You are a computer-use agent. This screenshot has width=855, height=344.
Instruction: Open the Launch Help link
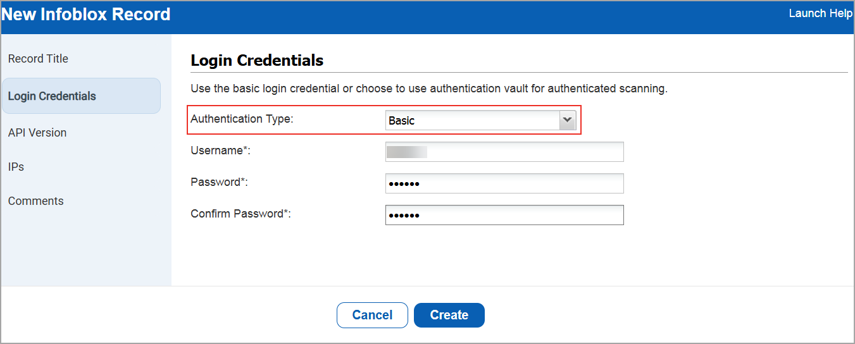(x=821, y=13)
